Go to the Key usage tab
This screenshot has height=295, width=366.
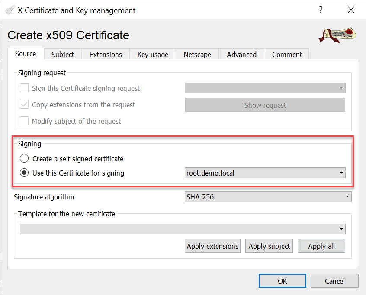pyautogui.click(x=153, y=55)
